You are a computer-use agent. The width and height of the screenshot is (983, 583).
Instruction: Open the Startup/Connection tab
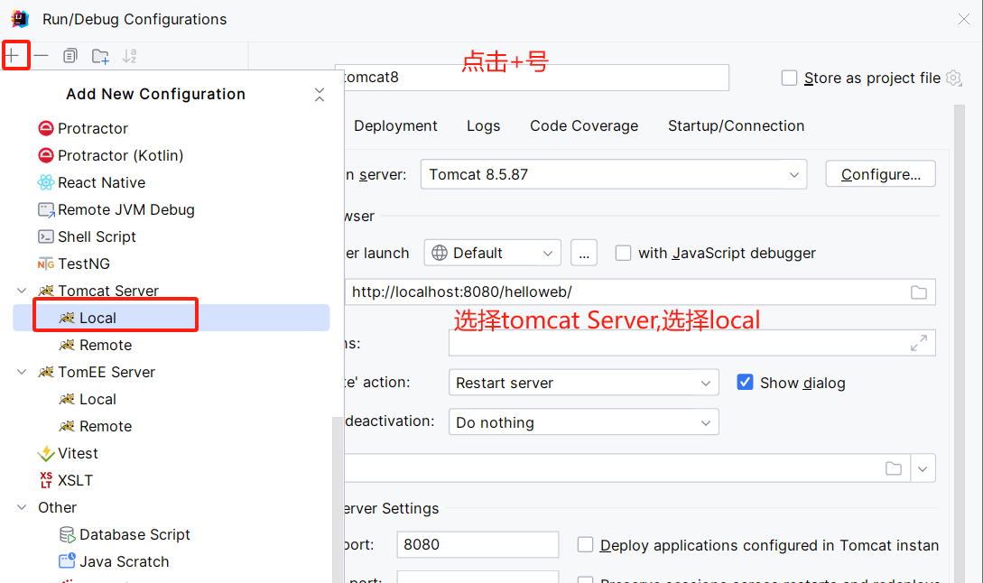click(736, 126)
